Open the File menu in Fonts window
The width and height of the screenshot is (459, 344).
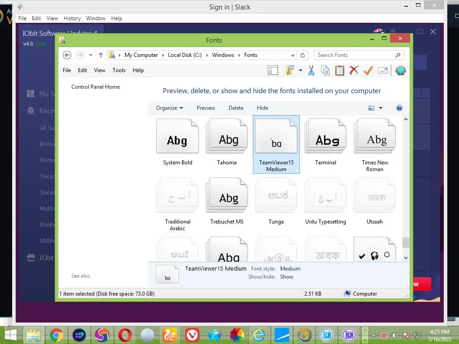67,70
